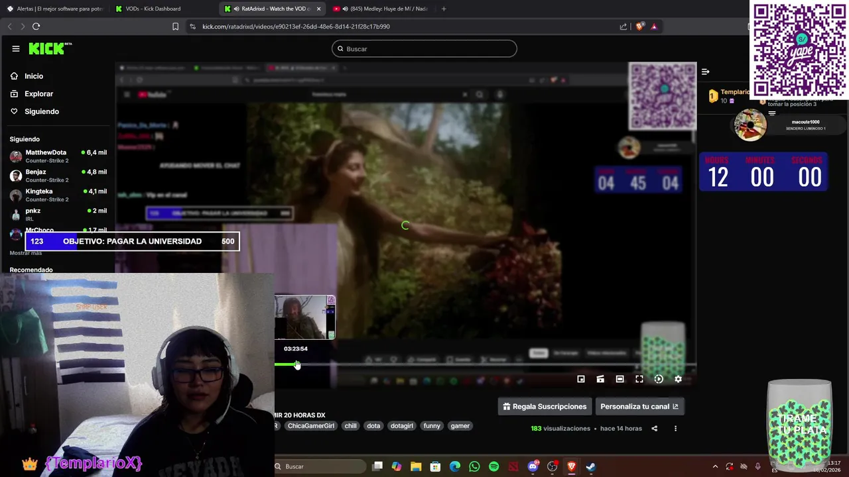Open the Brave Shields icon
The image size is (849, 477).
point(639,26)
